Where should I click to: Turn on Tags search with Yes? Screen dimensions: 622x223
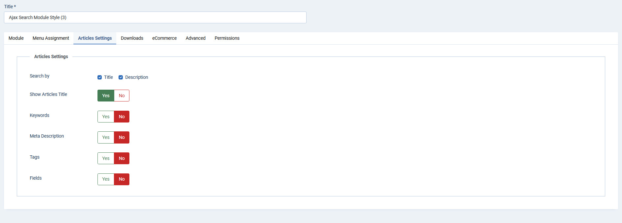106,158
